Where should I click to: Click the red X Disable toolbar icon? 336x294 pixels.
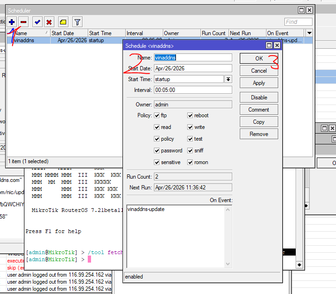point(49,22)
